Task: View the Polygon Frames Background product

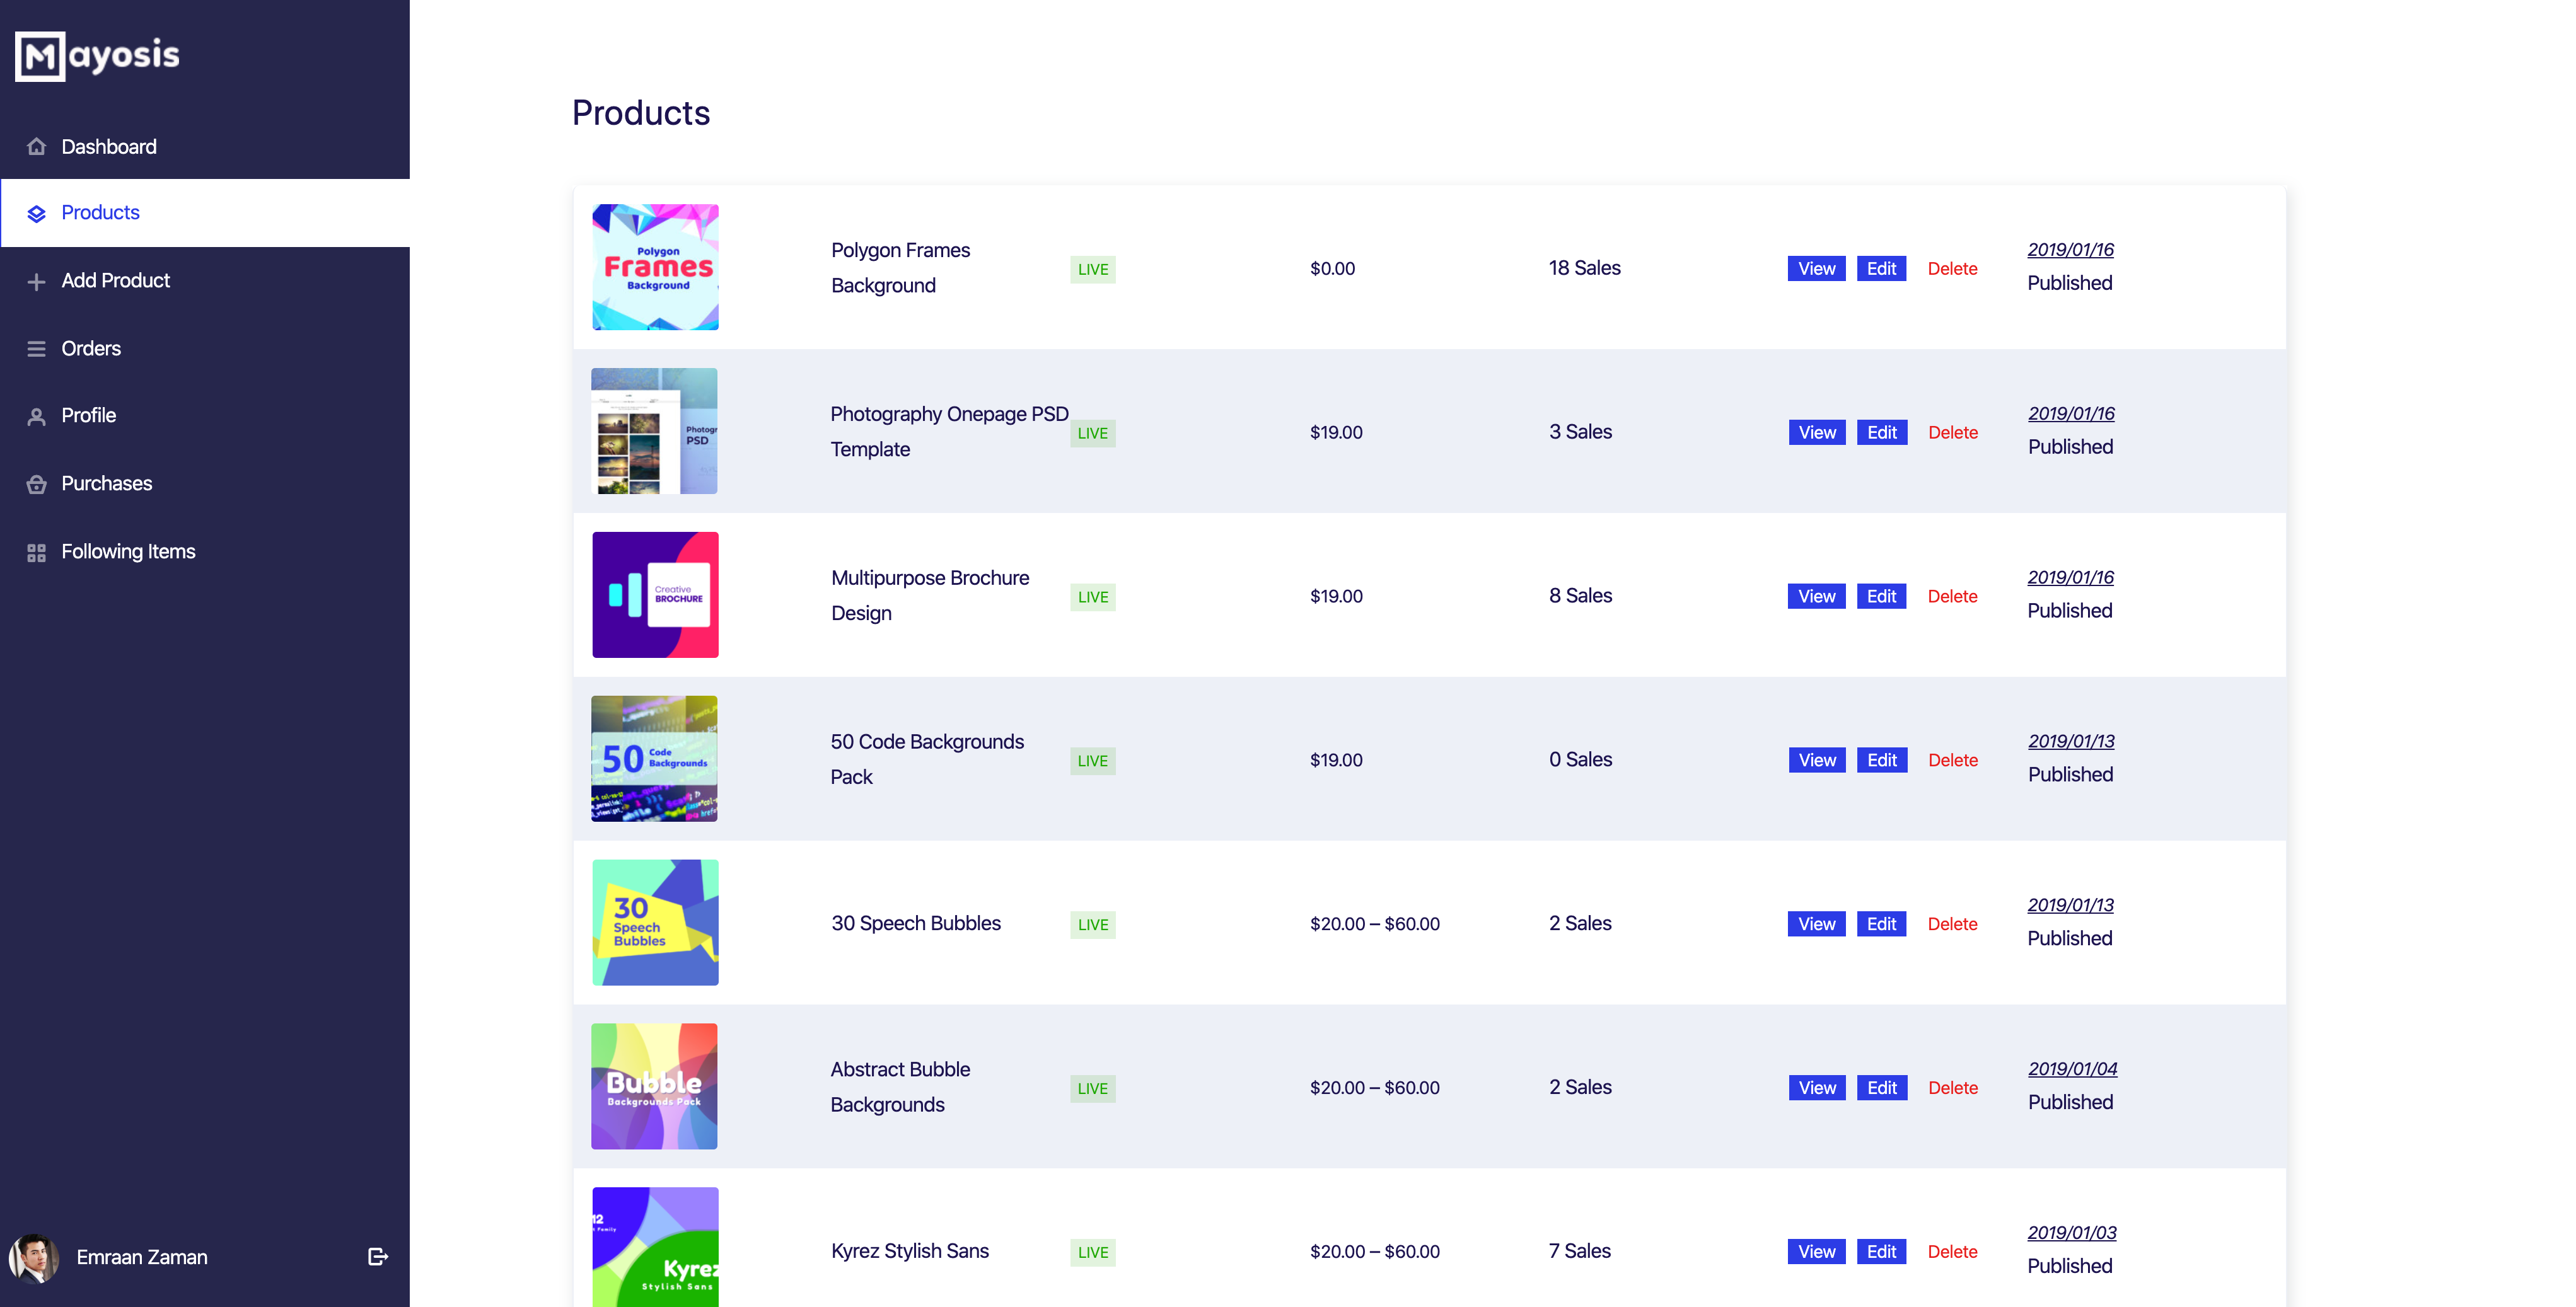Action: [1816, 269]
